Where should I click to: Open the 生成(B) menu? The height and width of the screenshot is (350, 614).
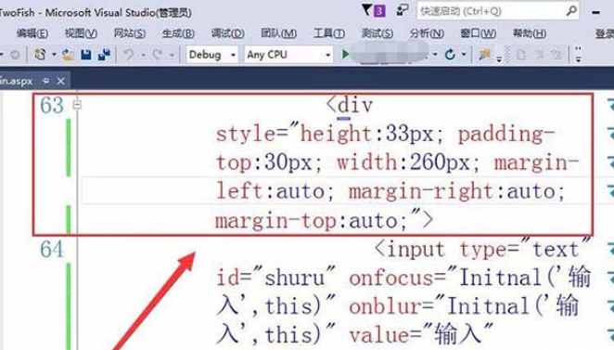click(178, 33)
